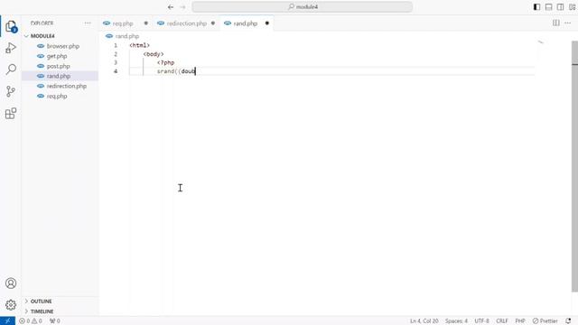Click unsaved dot on rand.php tab

267,23
